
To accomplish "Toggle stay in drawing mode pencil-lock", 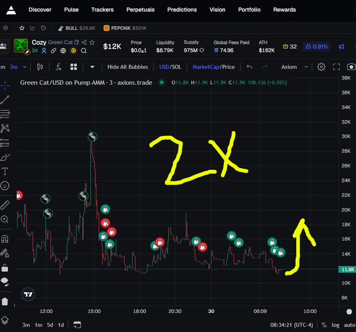I will click(5, 253).
